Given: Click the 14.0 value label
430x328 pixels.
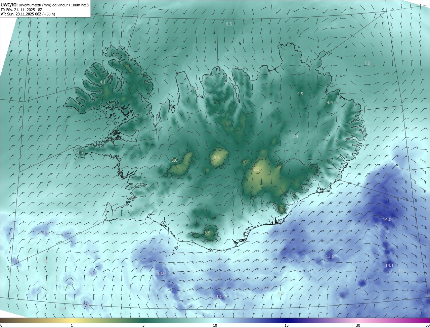Looking at the screenshot, I should point(387,219).
